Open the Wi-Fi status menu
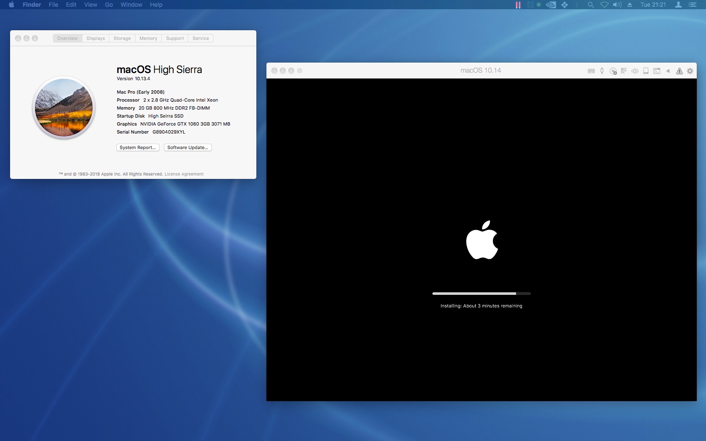Viewport: 706px width, 441px height. (604, 5)
